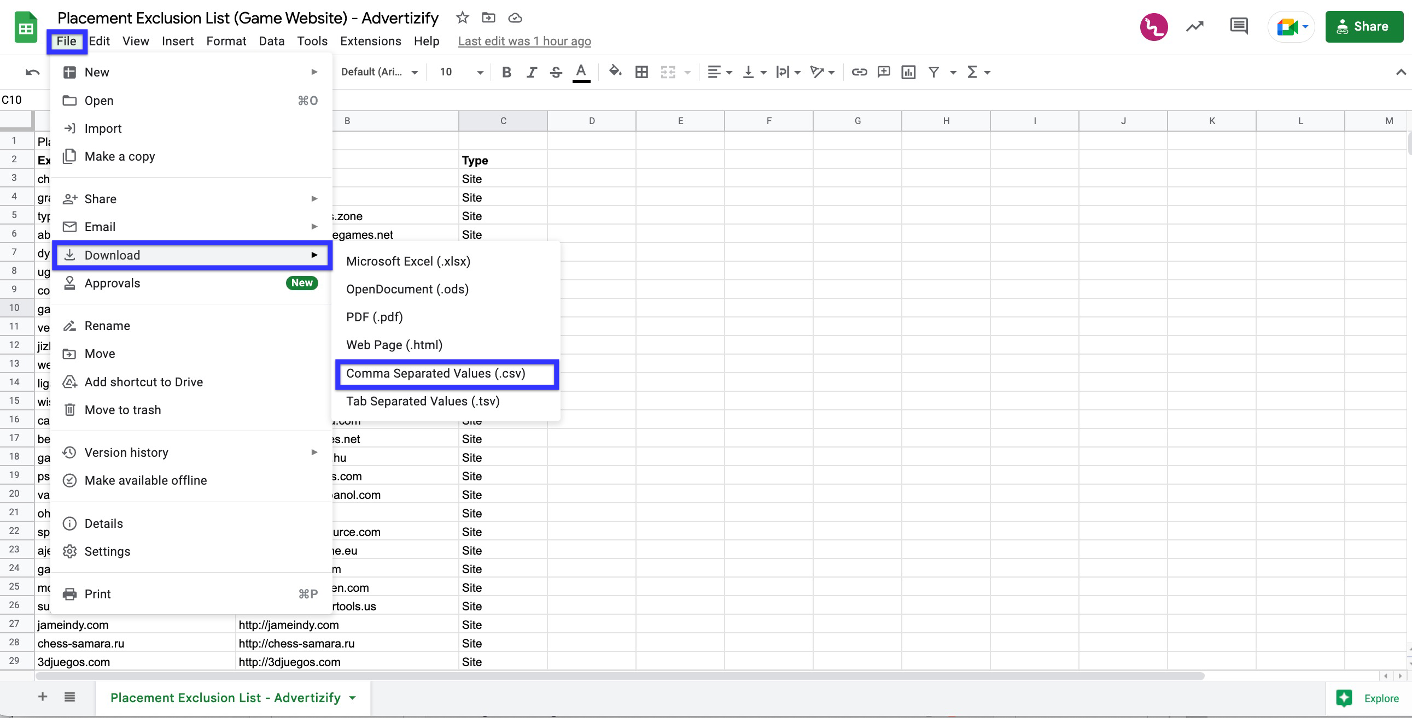This screenshot has width=1412, height=718.
Task: Click the merge cells icon
Action: pos(668,72)
